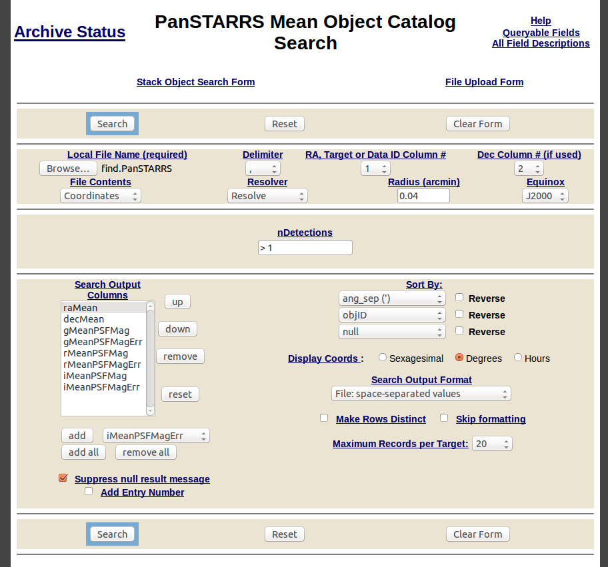Image resolution: width=608 pixels, height=567 pixels.
Task: Click the lowercase reset columns button
Action: click(180, 394)
